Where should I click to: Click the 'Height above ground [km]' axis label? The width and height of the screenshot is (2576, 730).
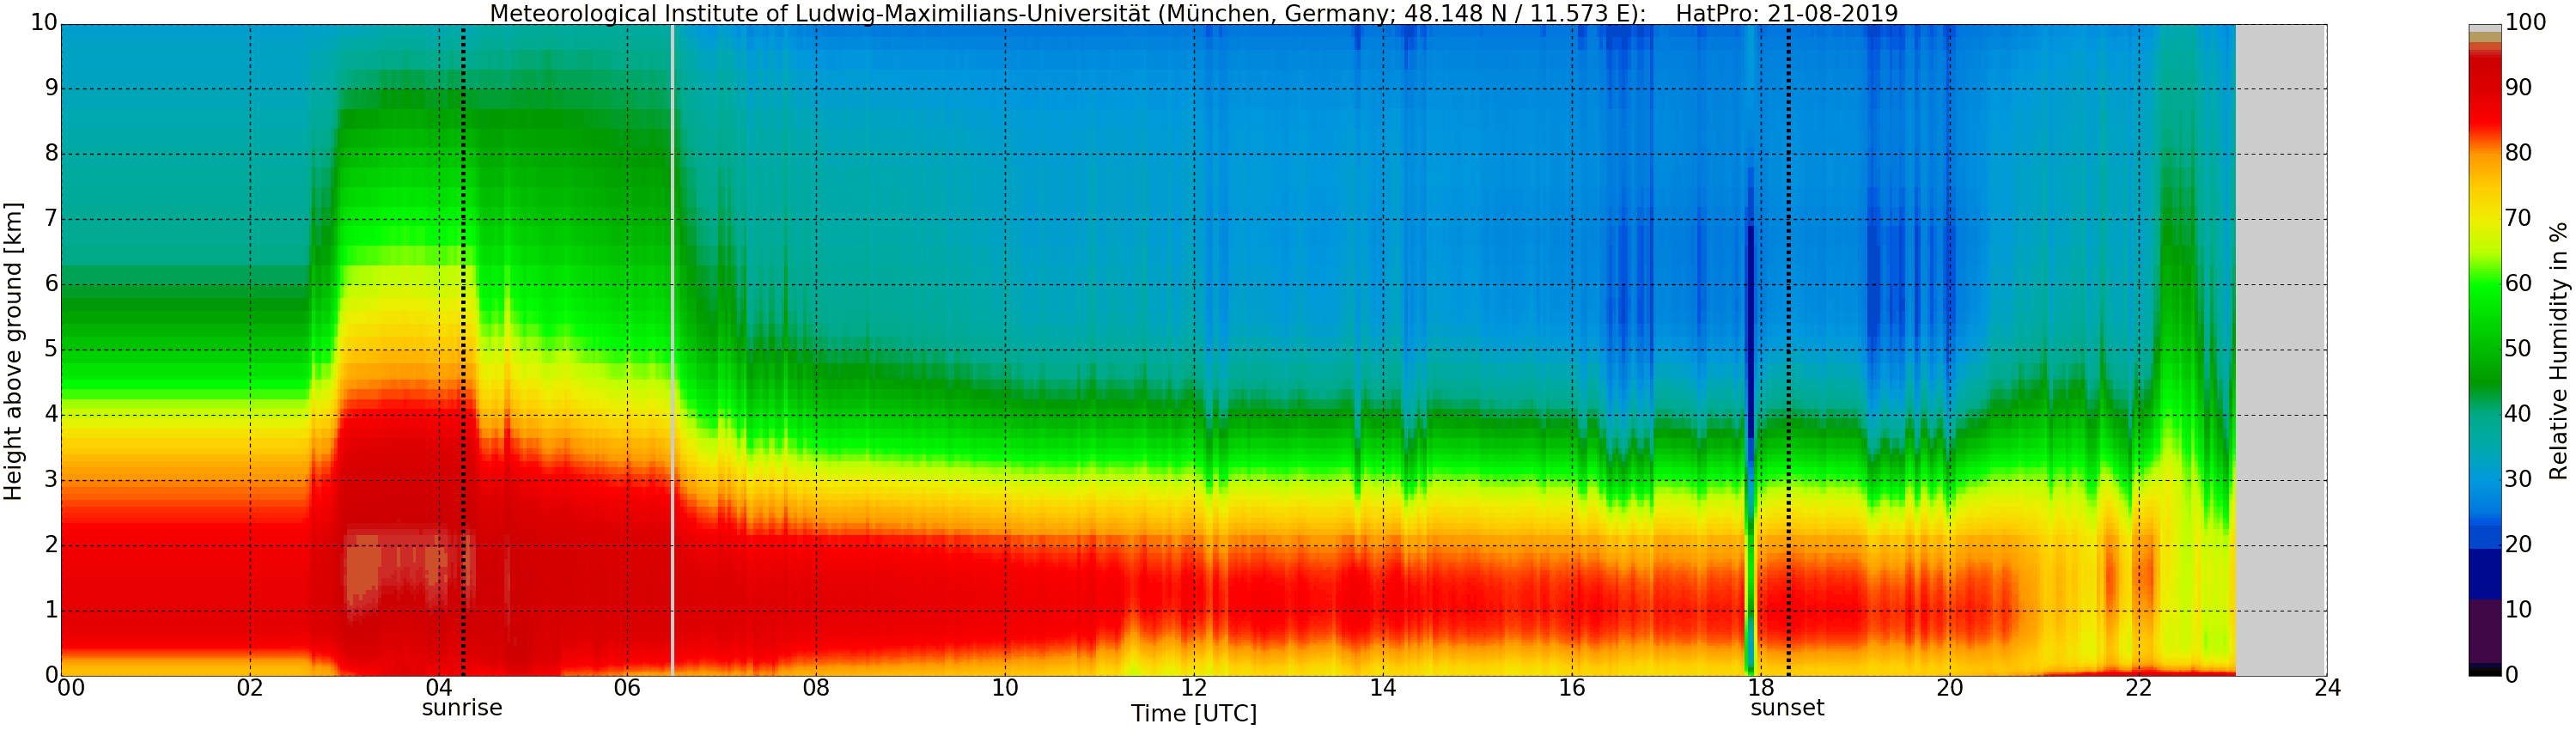point(13,350)
